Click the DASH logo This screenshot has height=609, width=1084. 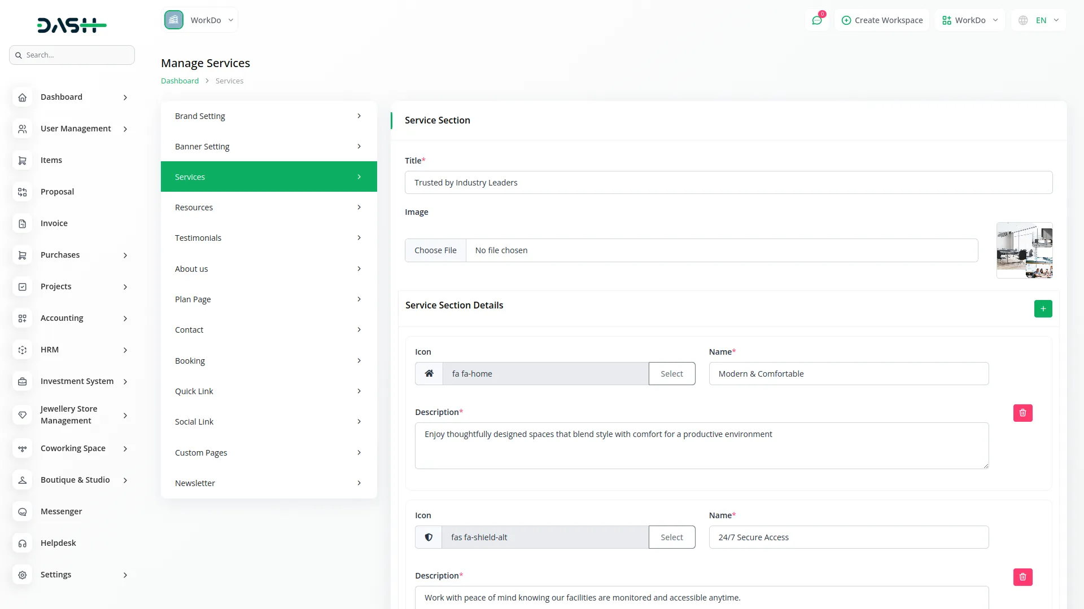(x=72, y=25)
